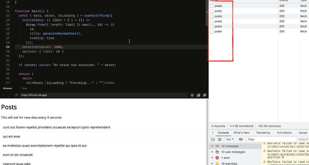The width and height of the screenshot is (309, 165).
Task: Select the Console drawer tab
Action: coord(223,133)
